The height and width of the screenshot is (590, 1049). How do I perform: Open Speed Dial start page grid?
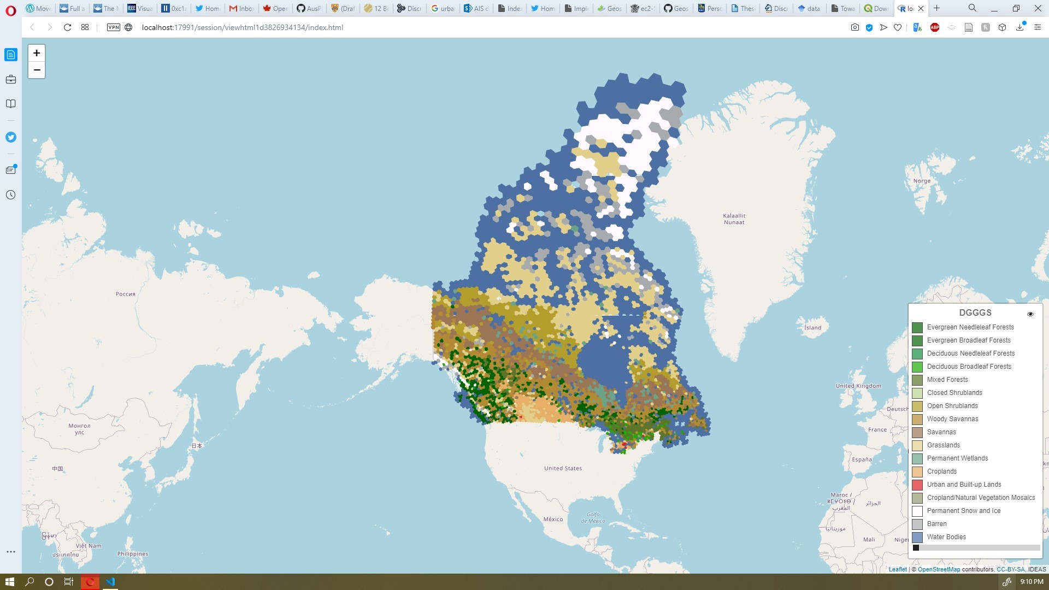tap(85, 27)
